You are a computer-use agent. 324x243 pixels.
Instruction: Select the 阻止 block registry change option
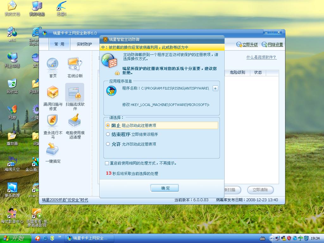pos(161,125)
